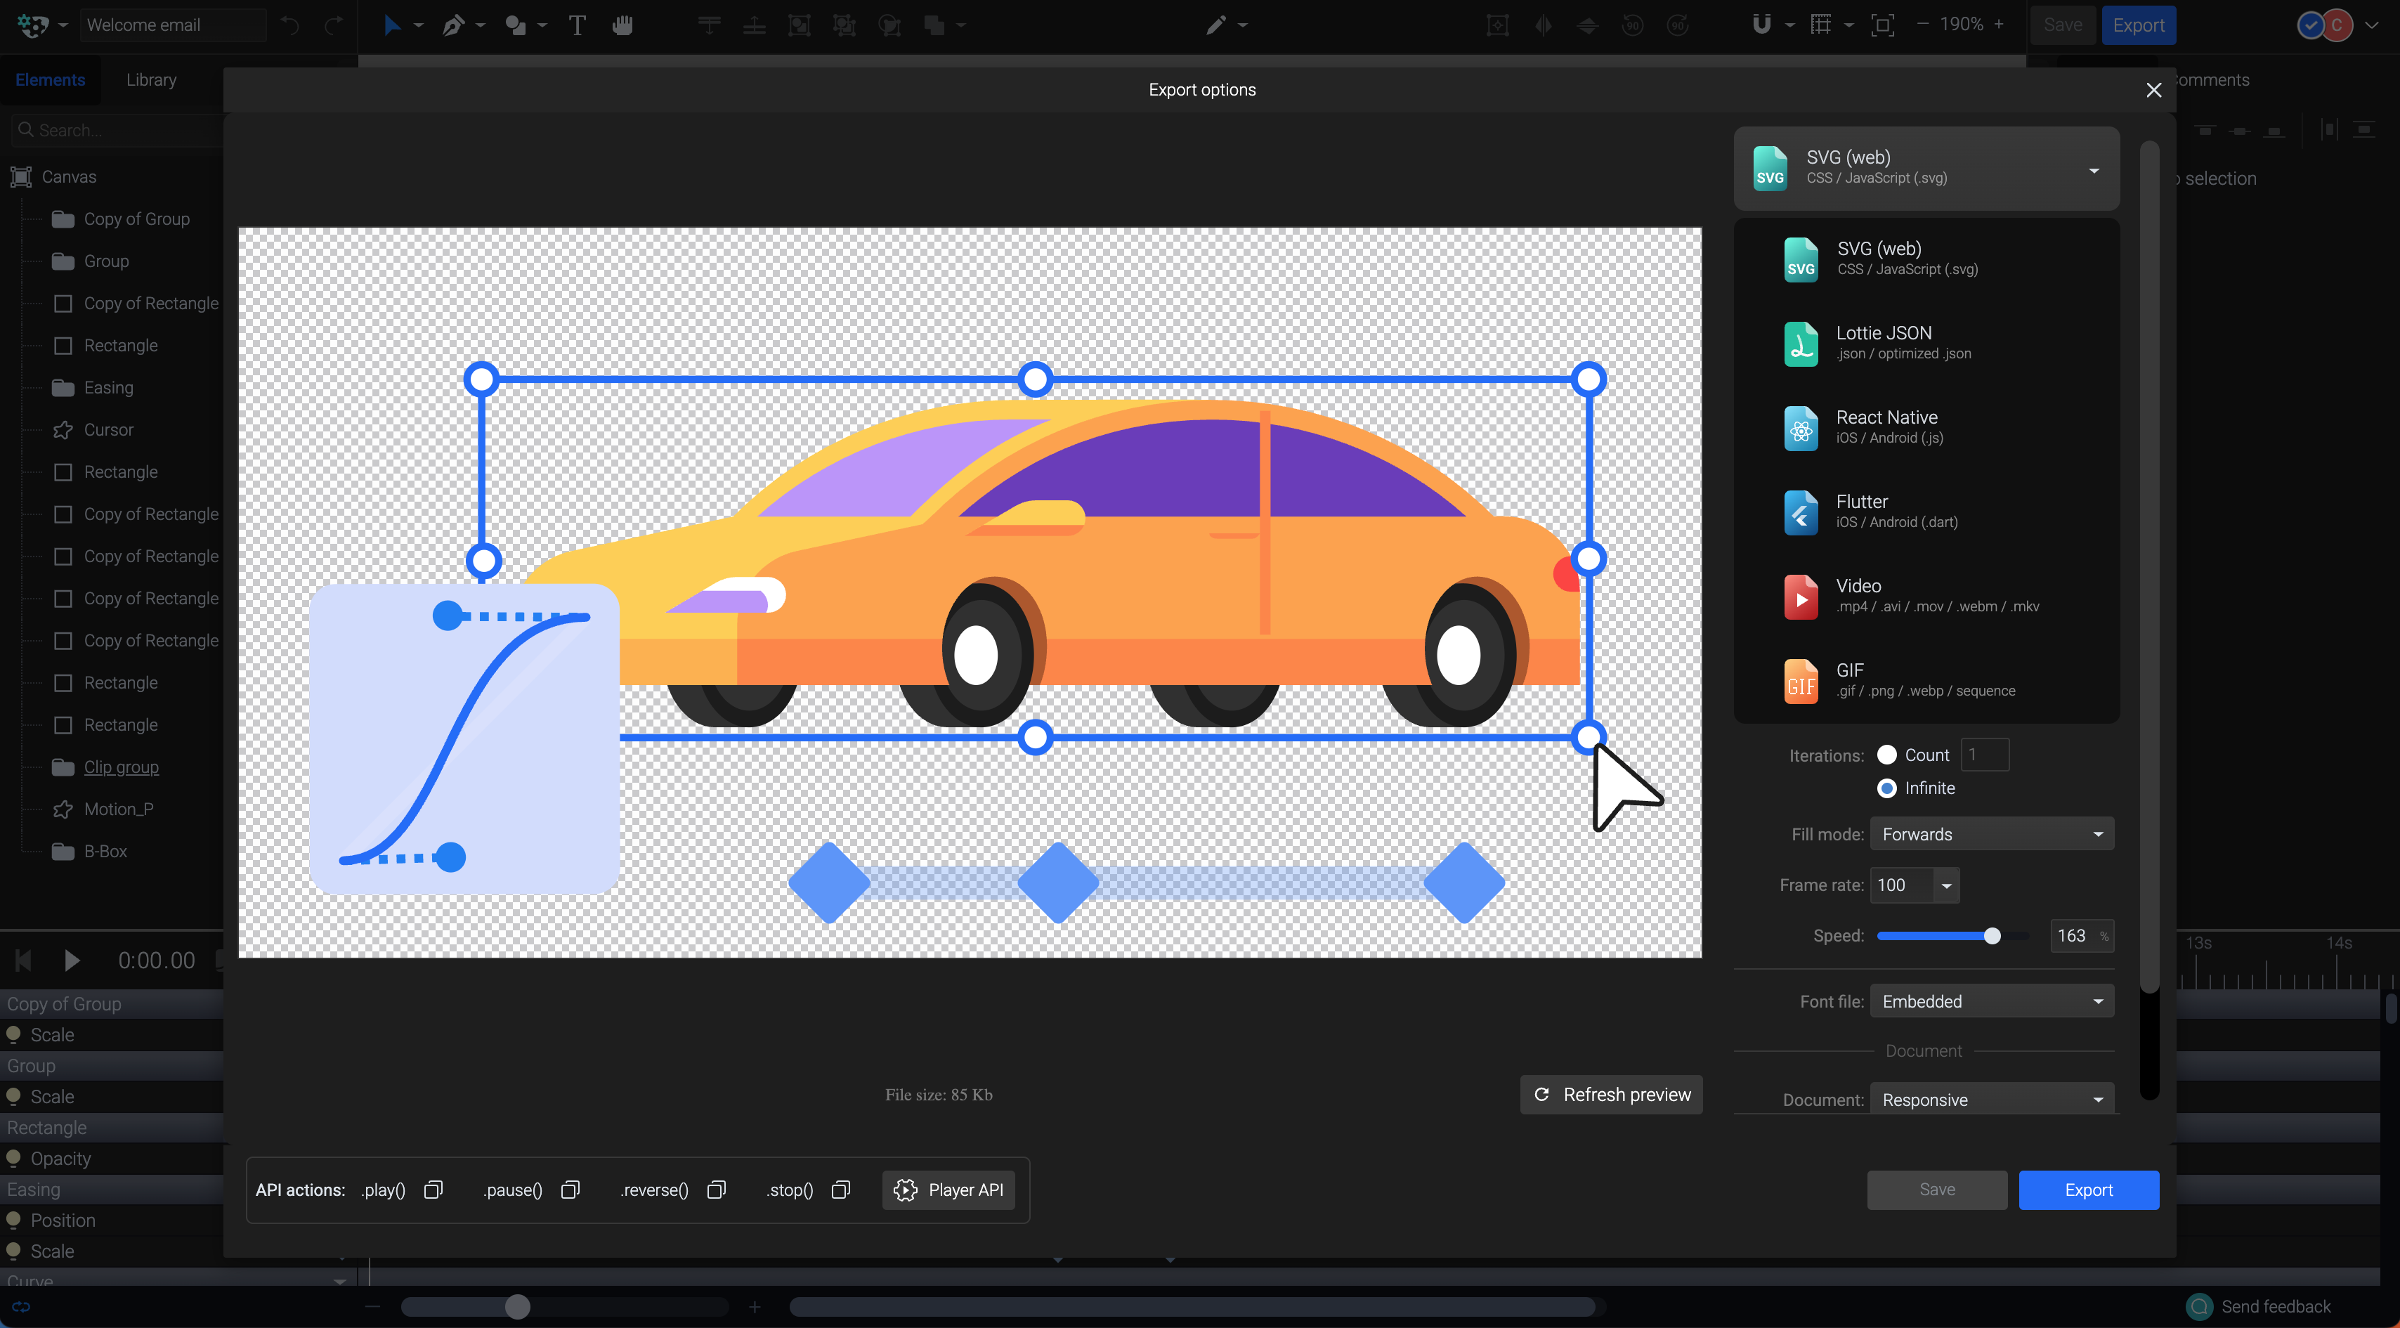Select the Hand pan tool
Viewport: 2400px width, 1328px height.
(622, 25)
